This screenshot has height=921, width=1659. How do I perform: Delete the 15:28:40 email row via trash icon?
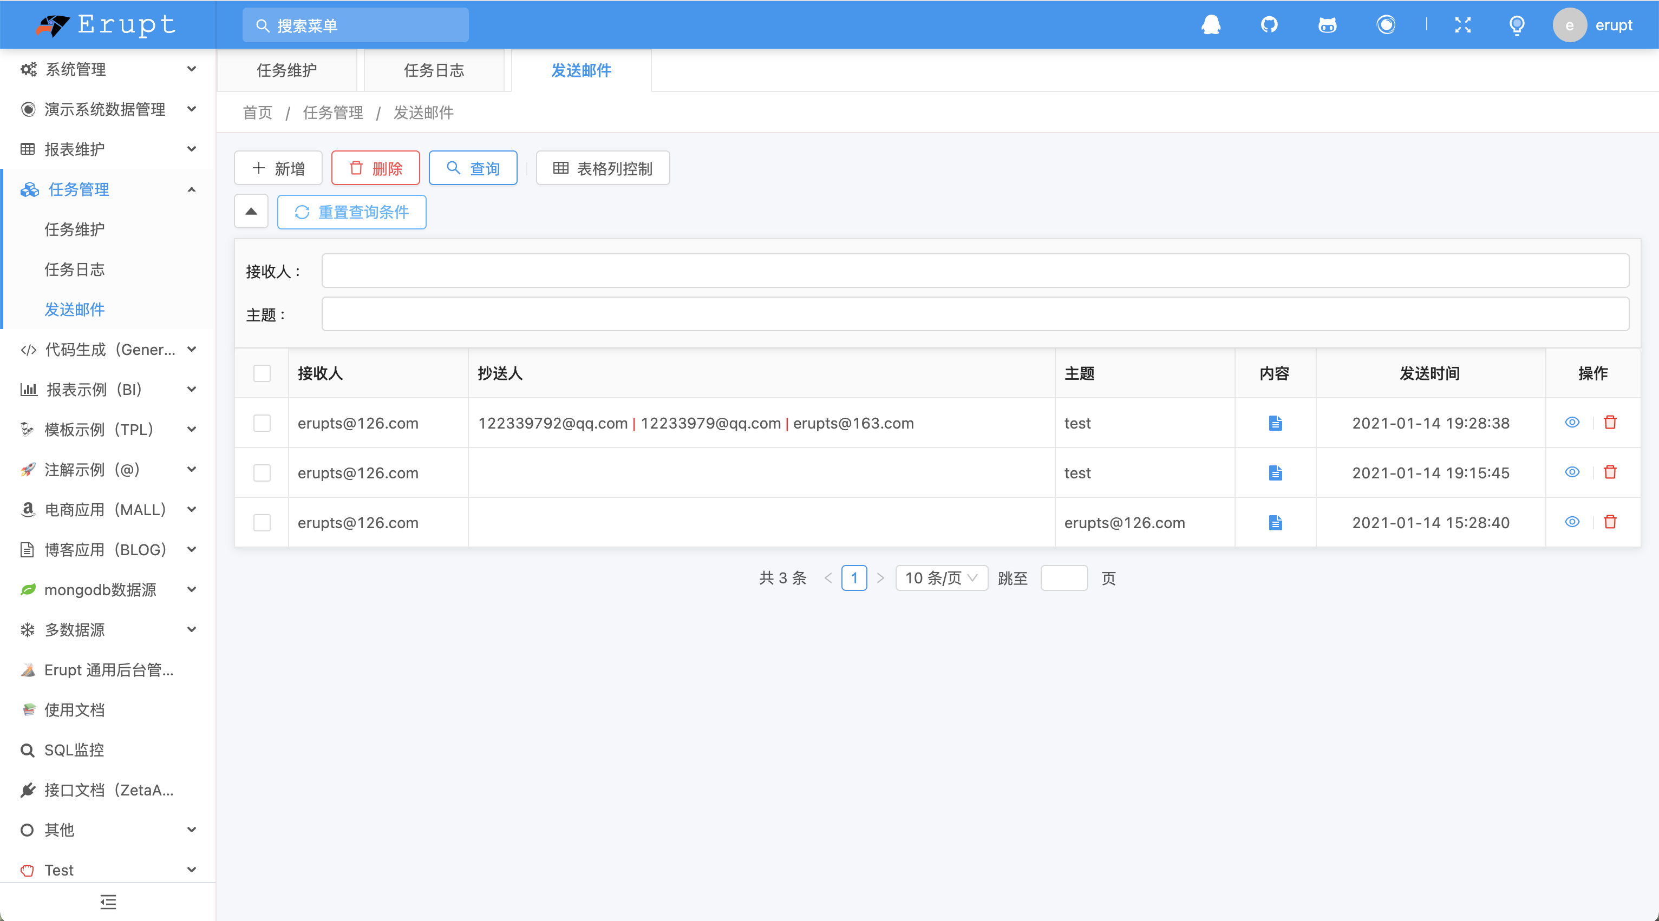pos(1610,521)
